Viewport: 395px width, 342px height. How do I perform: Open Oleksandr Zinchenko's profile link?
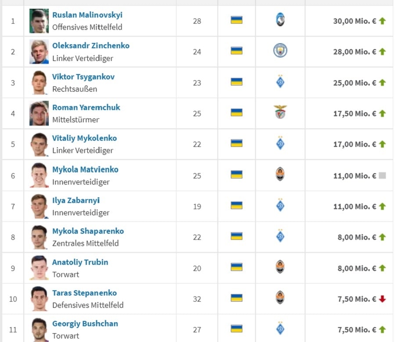tap(91, 46)
